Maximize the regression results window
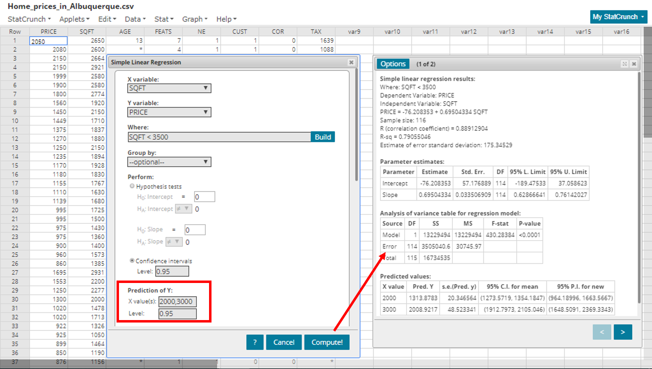Viewport: 652px width, 369px height. click(x=624, y=64)
